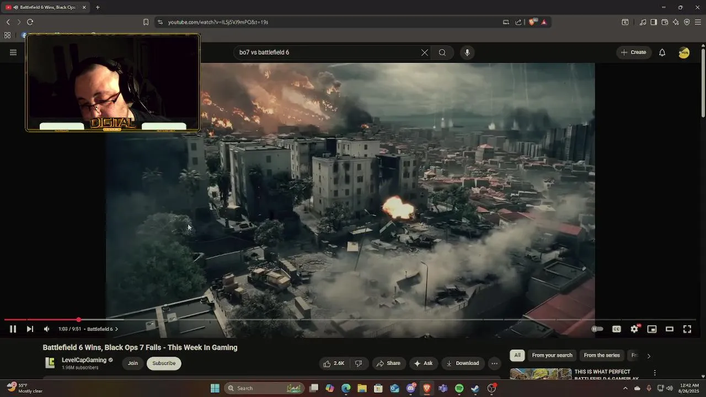Open the LevelCapGaming channel avatar
The width and height of the screenshot is (706, 397).
point(50,363)
